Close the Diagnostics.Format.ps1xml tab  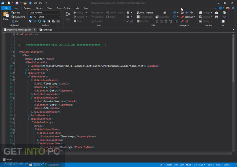coord(35,30)
